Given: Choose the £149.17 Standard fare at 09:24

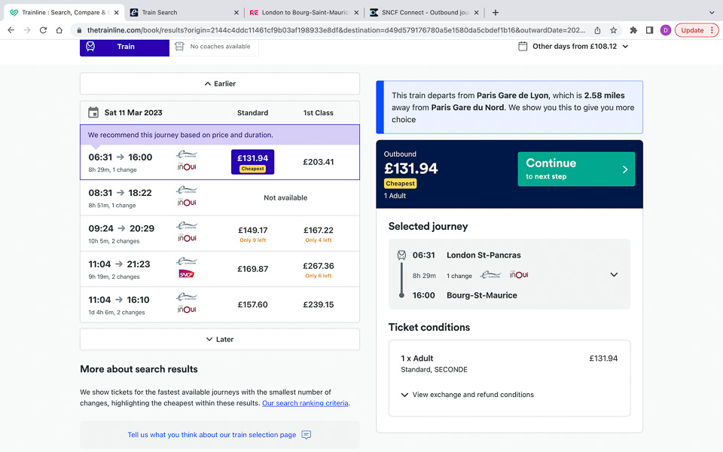Looking at the screenshot, I should point(253,234).
